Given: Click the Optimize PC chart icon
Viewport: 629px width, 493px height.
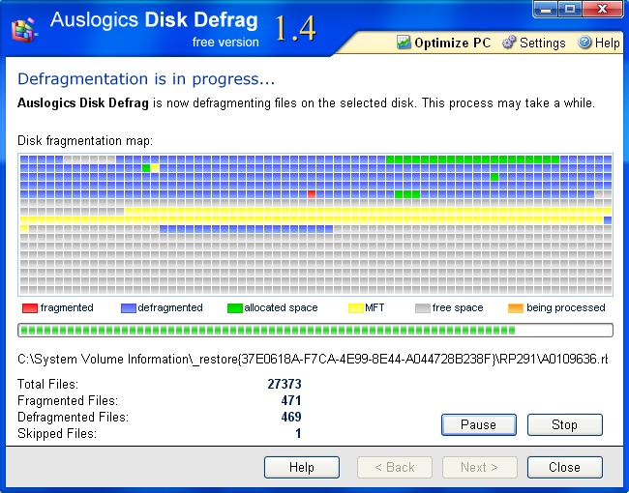Looking at the screenshot, I should click(x=404, y=43).
